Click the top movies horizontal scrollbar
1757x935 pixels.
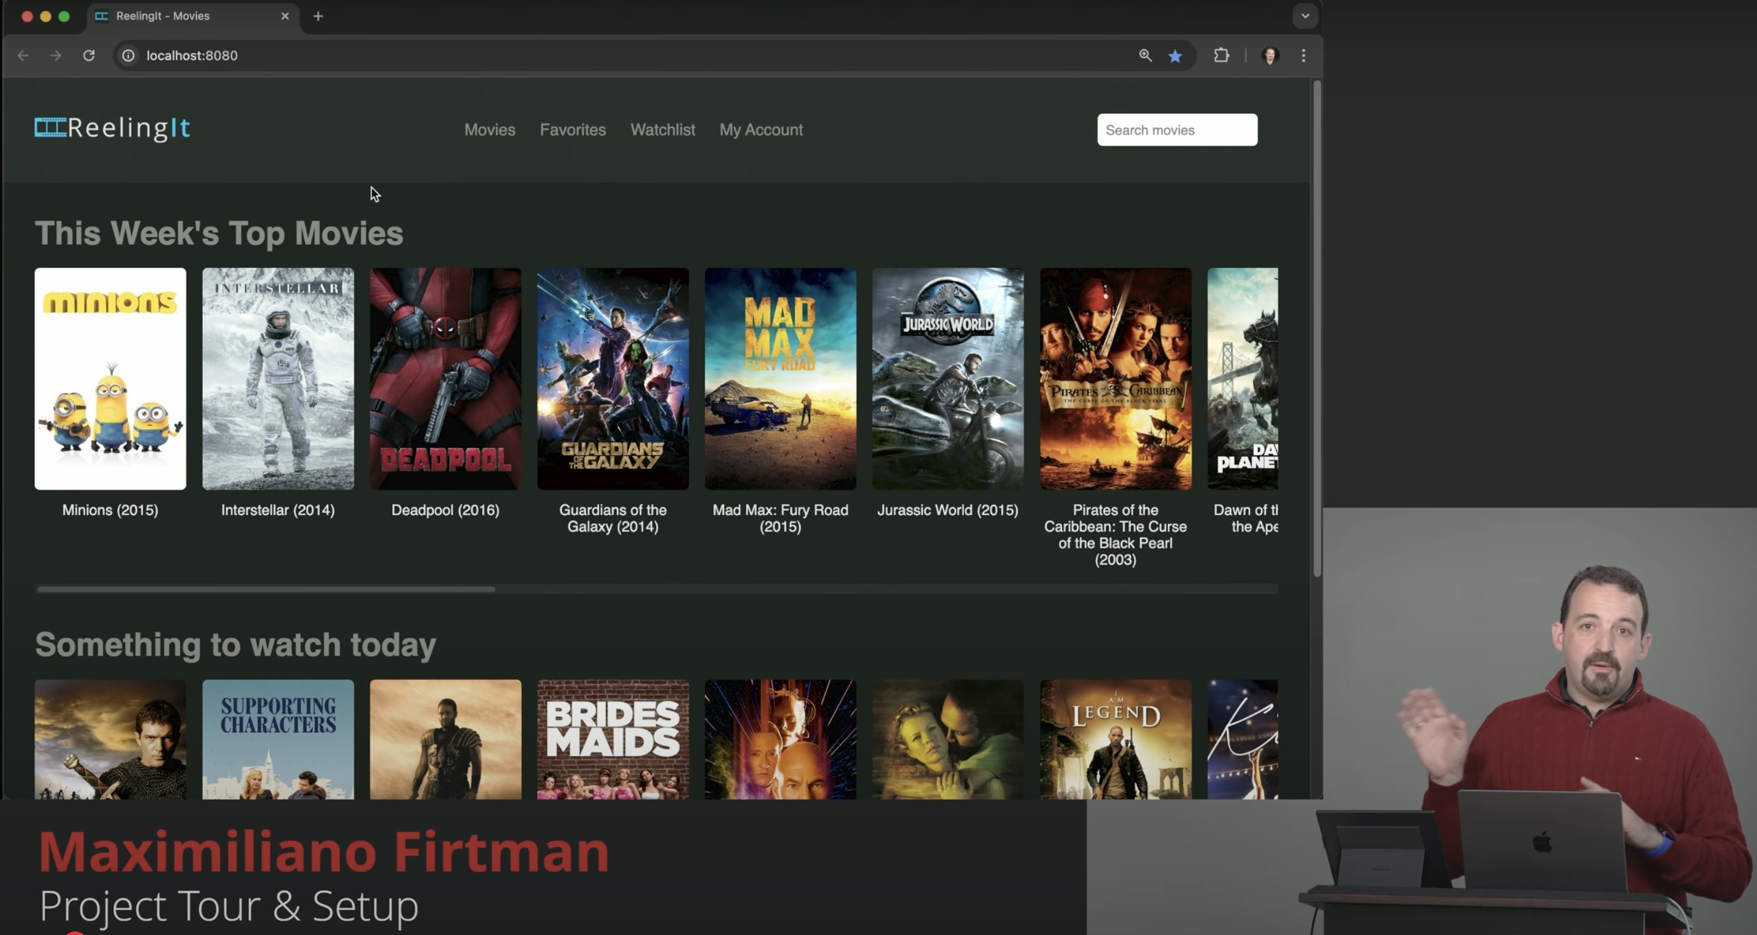point(266,588)
